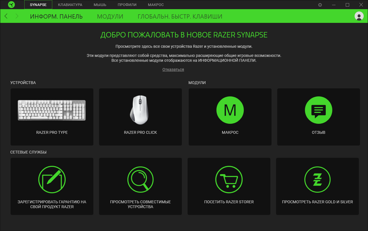Image resolution: width=368 pixels, height=231 pixels.
Task: Open Razer Pro Type keyboard image
Action: pos(52,110)
